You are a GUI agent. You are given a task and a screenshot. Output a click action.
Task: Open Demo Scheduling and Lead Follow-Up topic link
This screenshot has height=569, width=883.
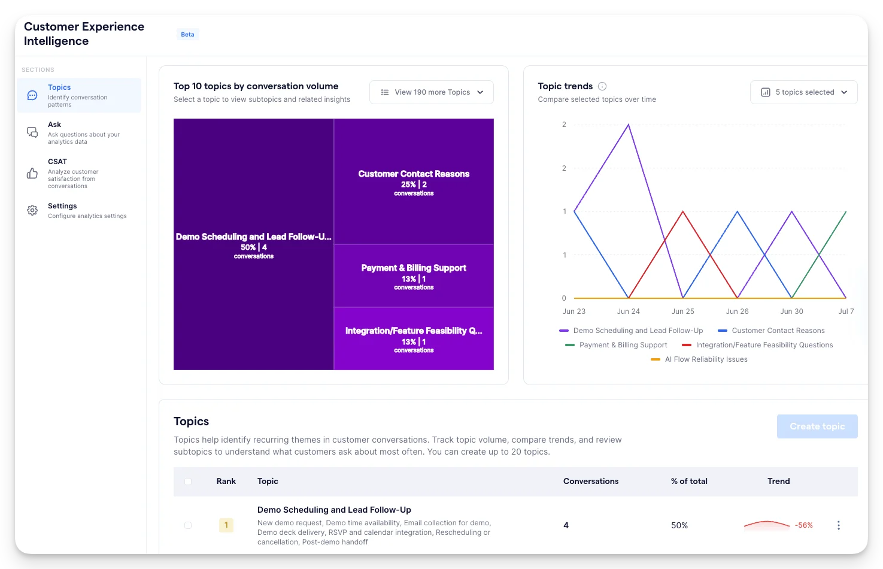coord(334,510)
